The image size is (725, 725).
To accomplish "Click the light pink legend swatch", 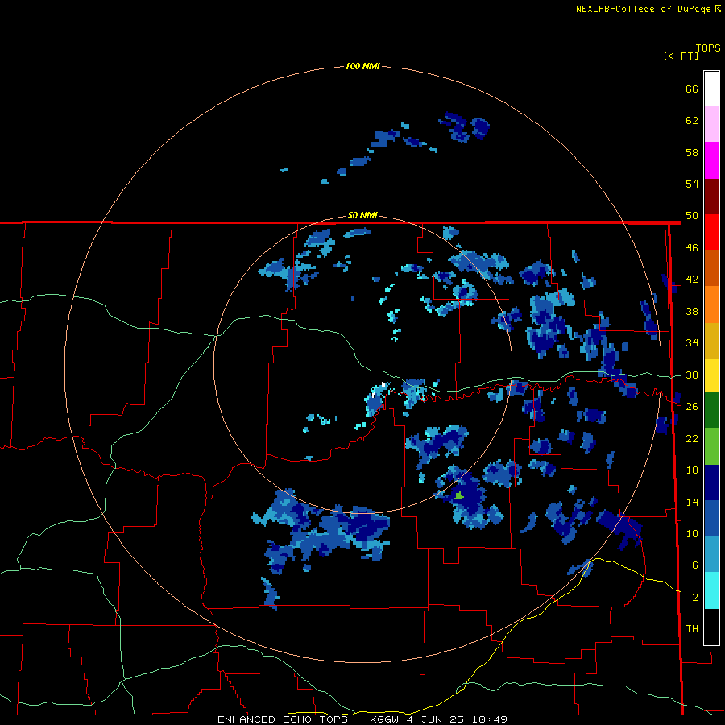I will 711,124.
